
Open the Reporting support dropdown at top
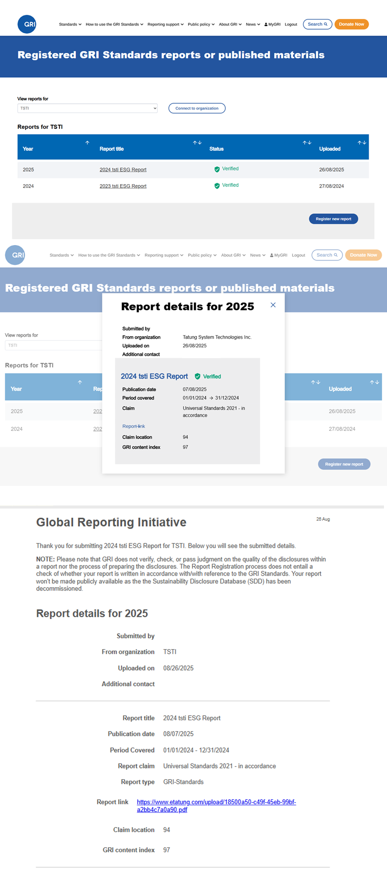[x=165, y=24]
